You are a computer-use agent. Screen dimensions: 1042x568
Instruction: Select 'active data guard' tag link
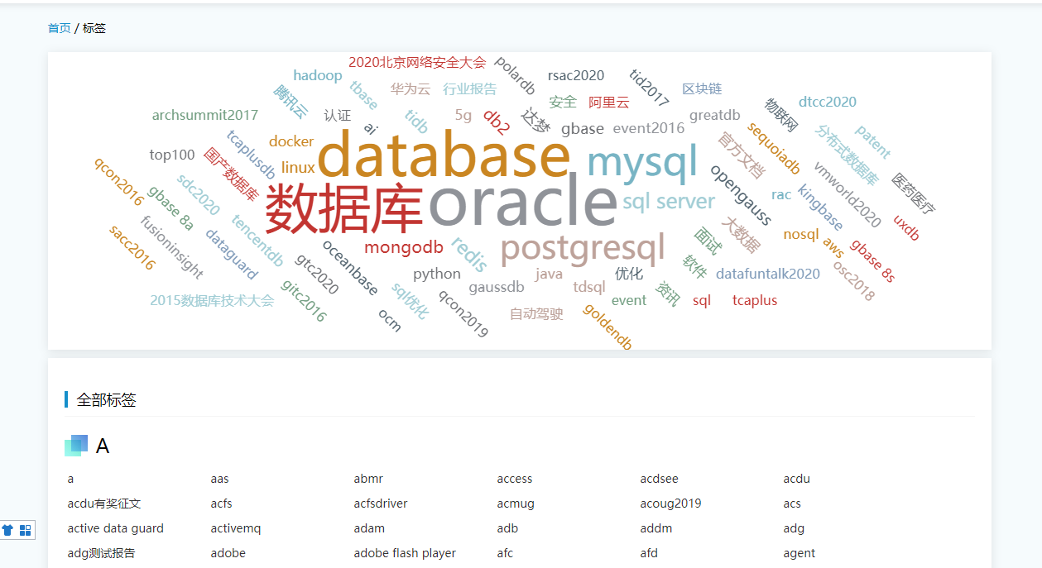point(116,528)
